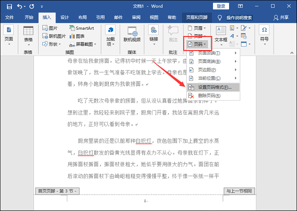
Task: Expand 页边距 submenu
Action: [213, 70]
